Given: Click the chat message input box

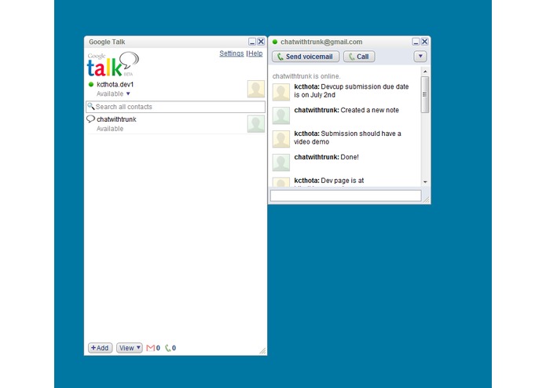Looking at the screenshot, I should tap(346, 196).
